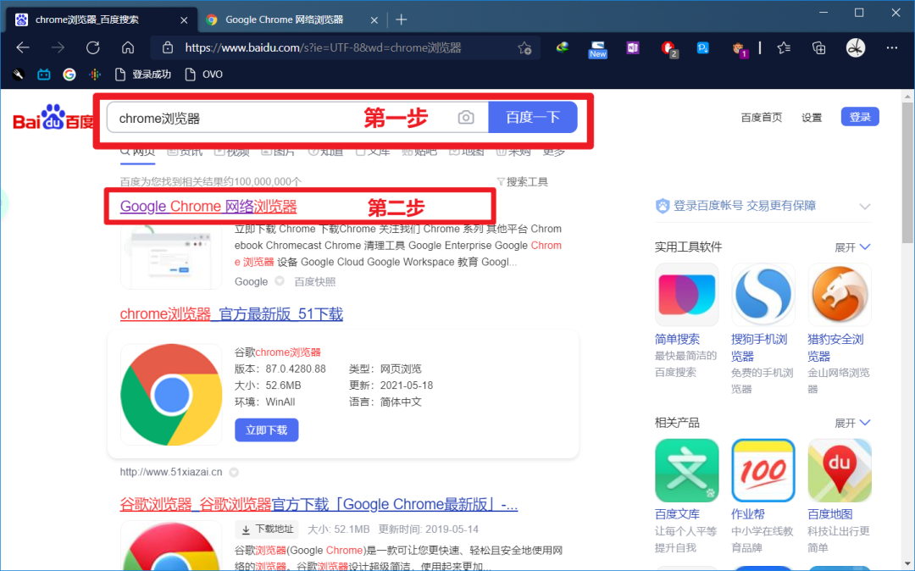Go back using the browser back arrow

(23, 47)
